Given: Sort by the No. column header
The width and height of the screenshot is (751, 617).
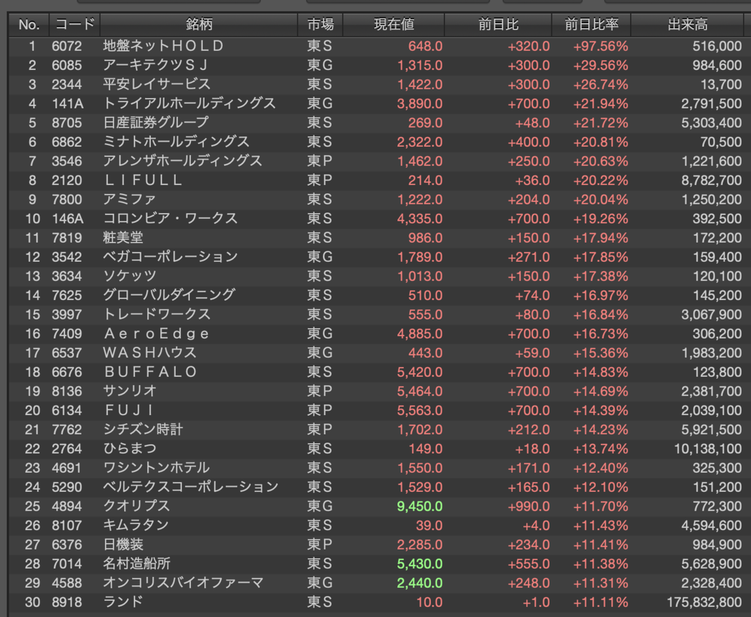Looking at the screenshot, I should [x=28, y=25].
